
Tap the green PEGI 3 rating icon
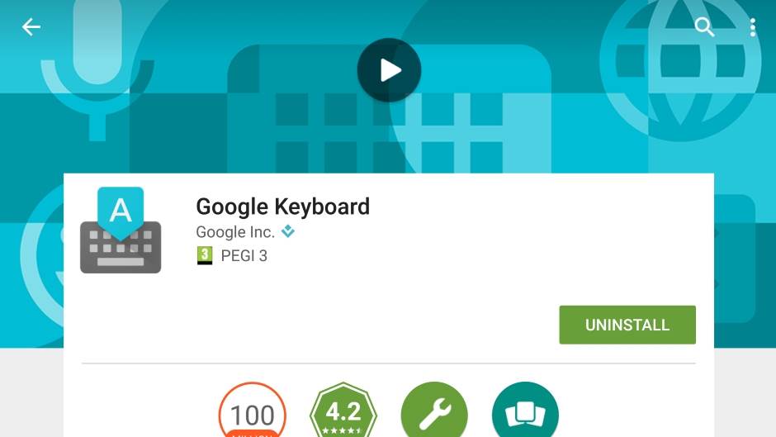[205, 255]
